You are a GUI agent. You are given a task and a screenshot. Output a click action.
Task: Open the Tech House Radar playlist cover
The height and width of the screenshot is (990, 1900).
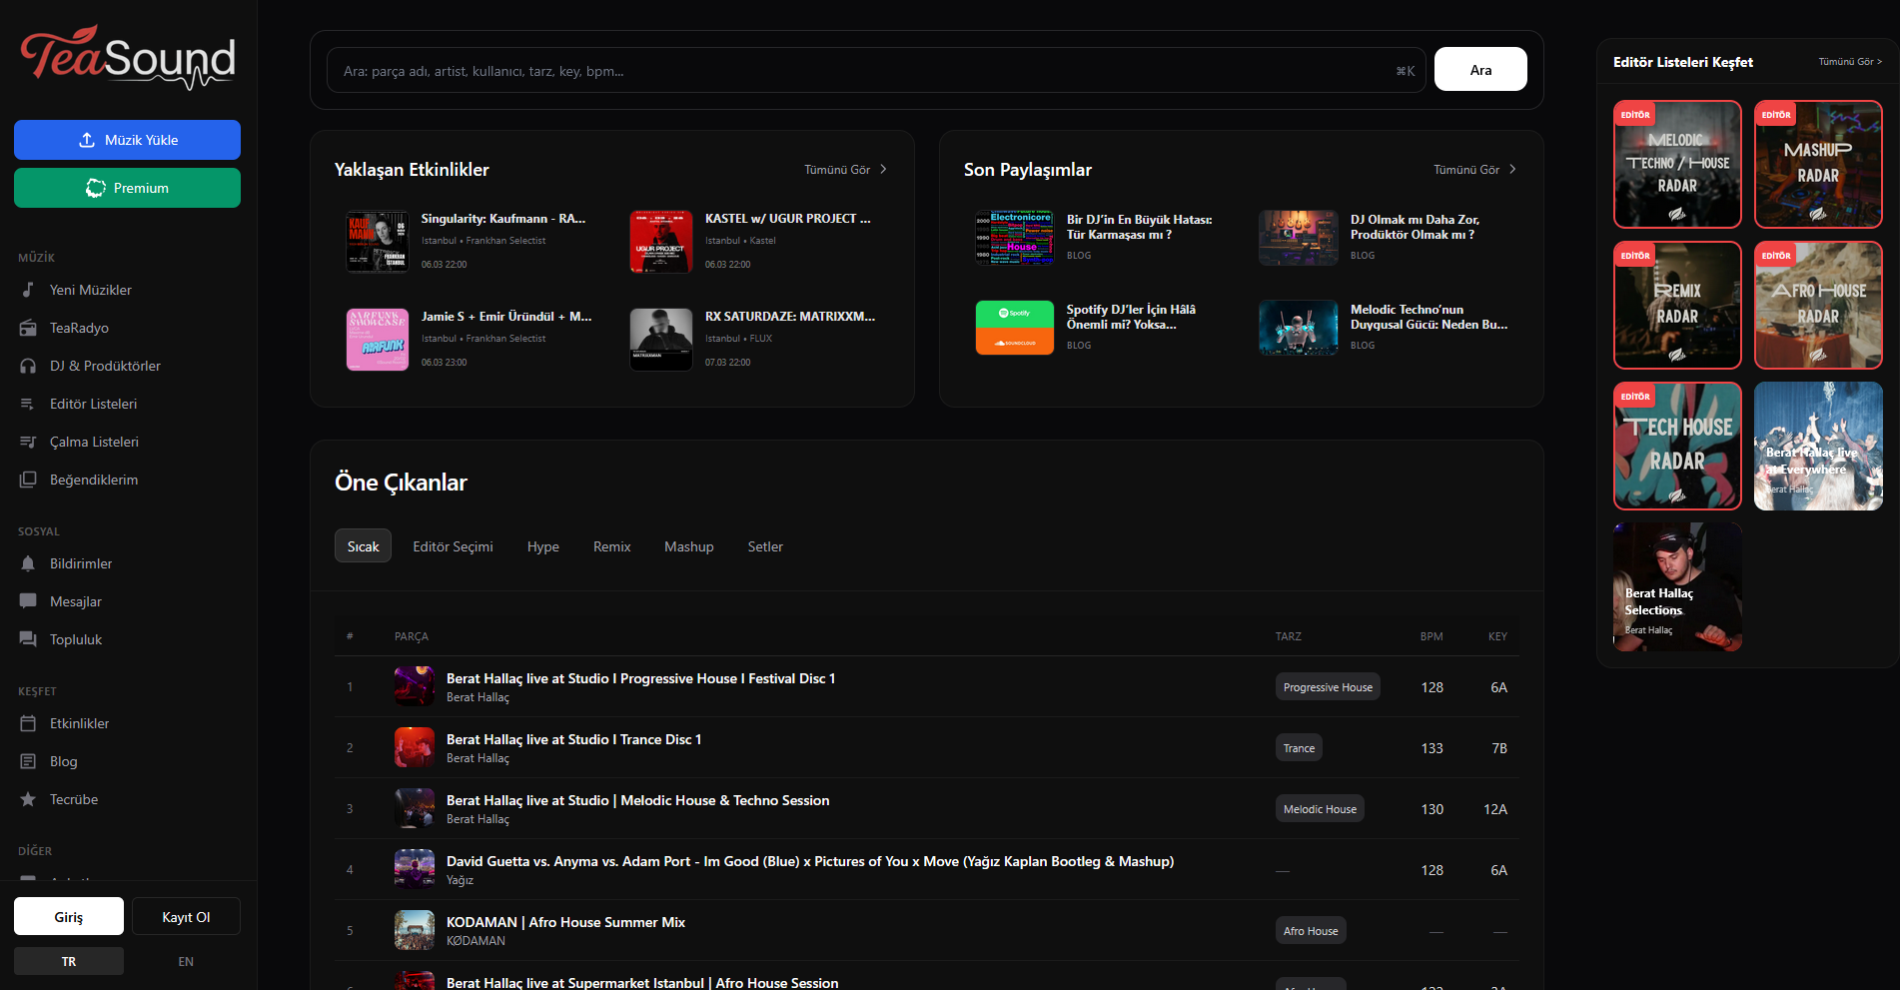tap(1677, 447)
